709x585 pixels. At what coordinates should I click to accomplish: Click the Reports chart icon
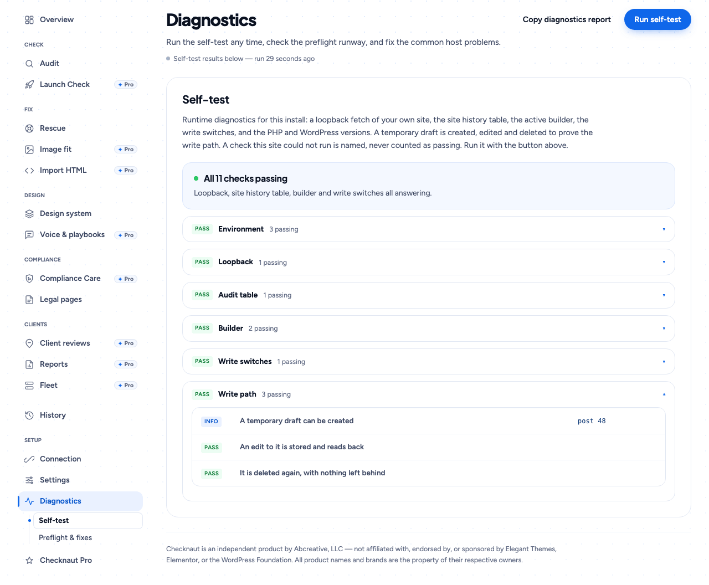29,365
